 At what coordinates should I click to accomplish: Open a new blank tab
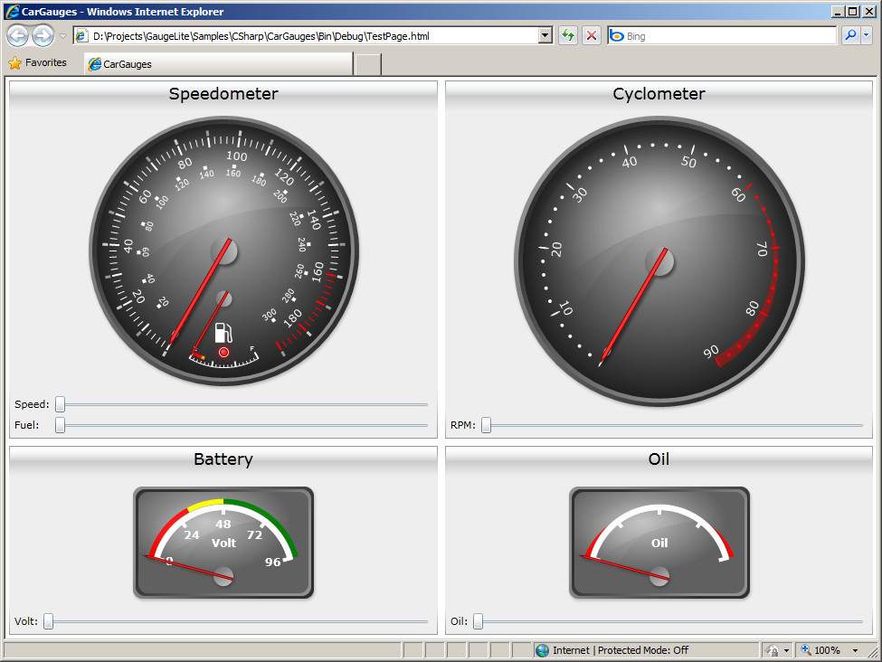(367, 64)
